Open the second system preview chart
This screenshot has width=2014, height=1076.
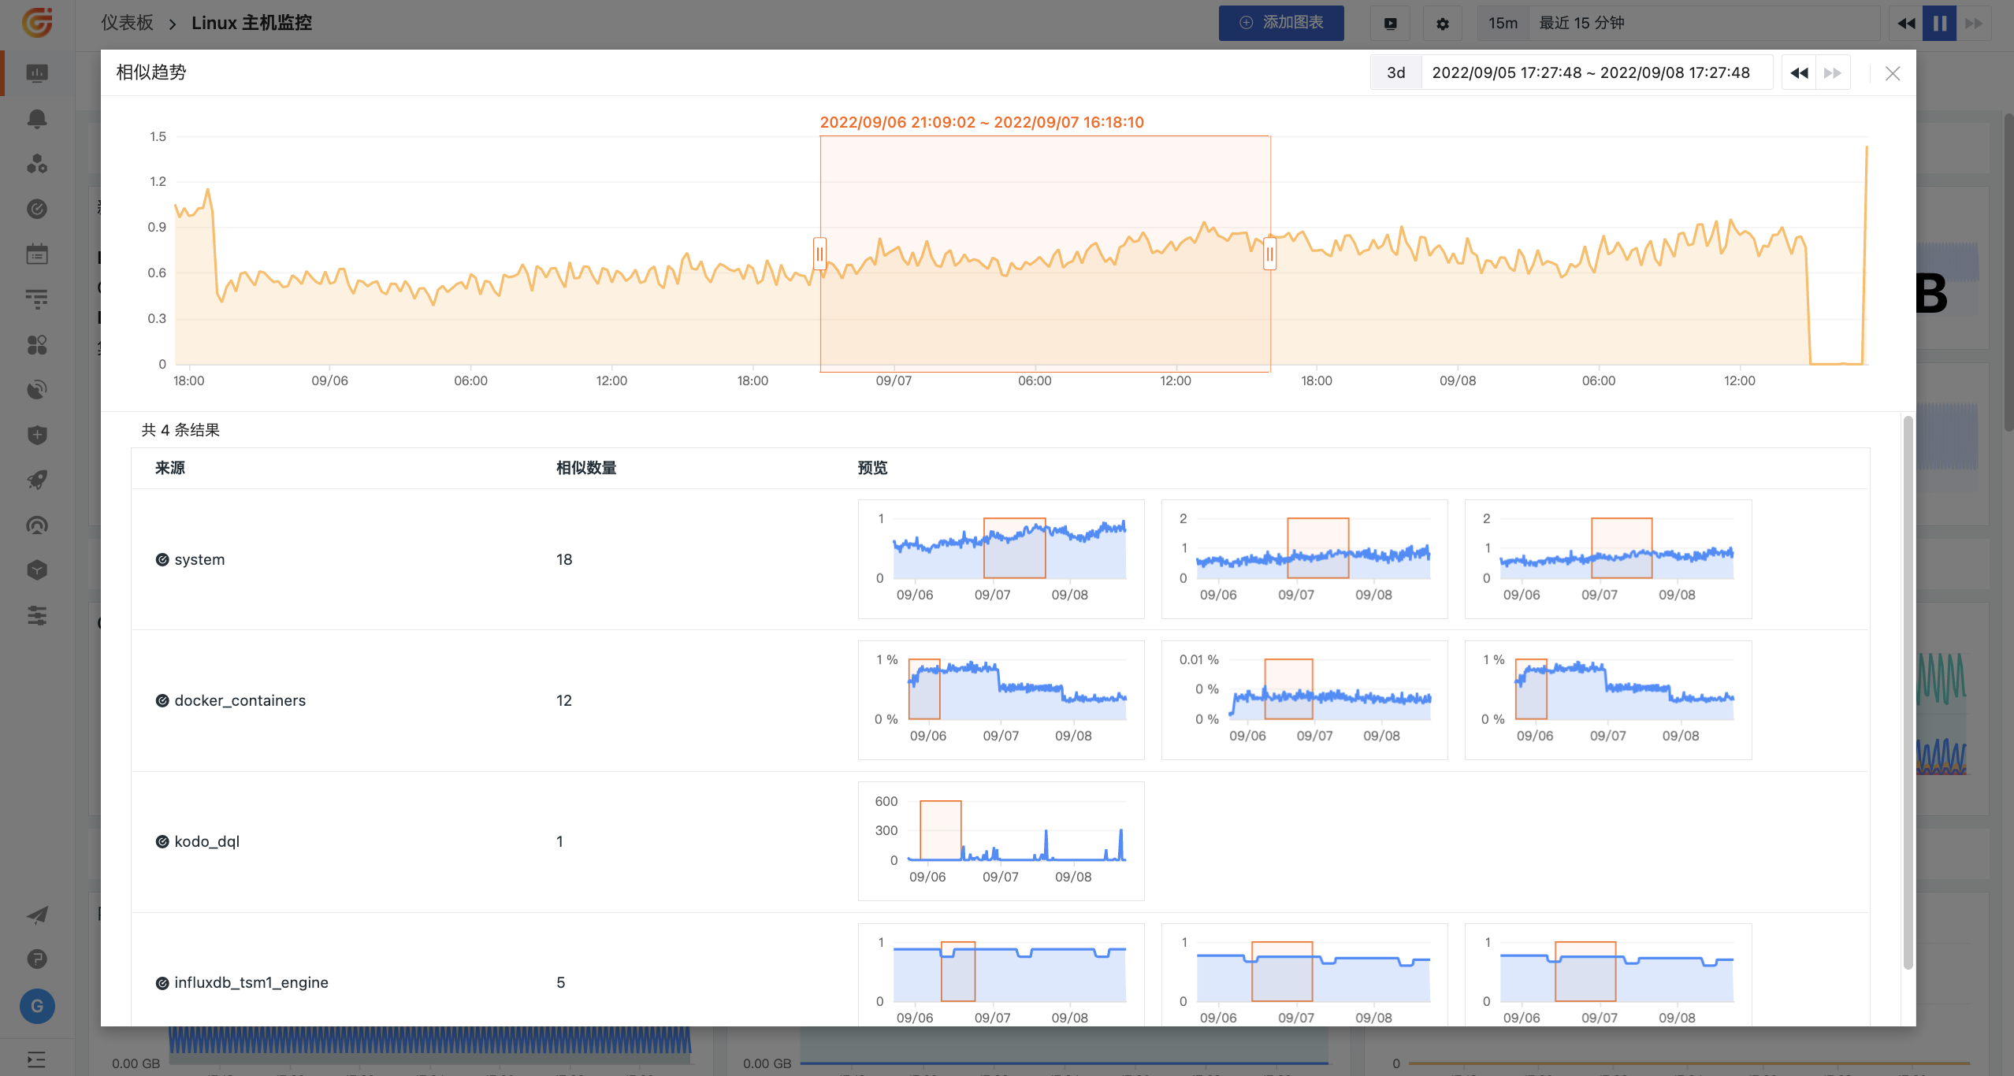click(1304, 559)
